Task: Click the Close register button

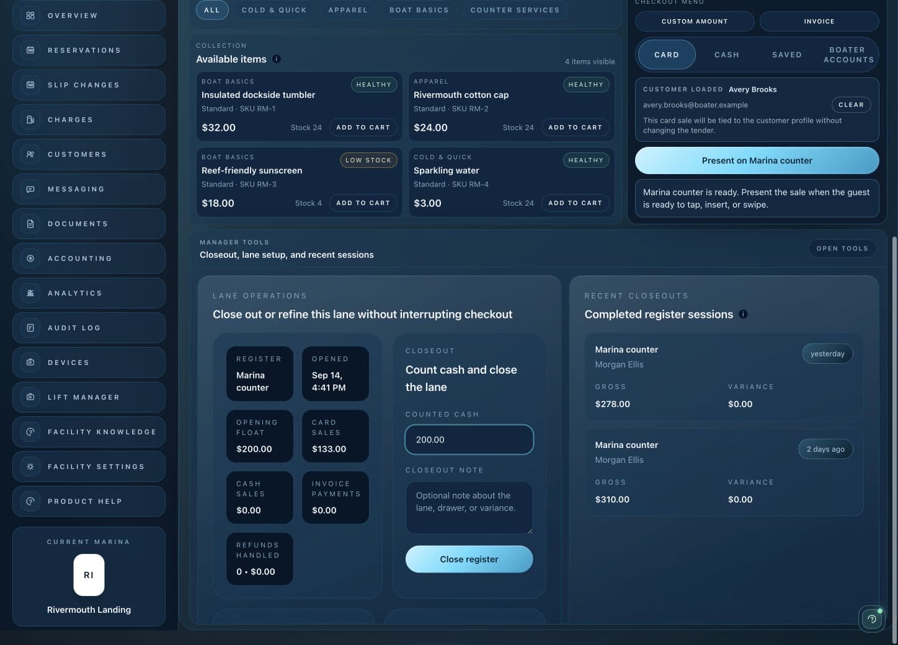Action: (469, 559)
